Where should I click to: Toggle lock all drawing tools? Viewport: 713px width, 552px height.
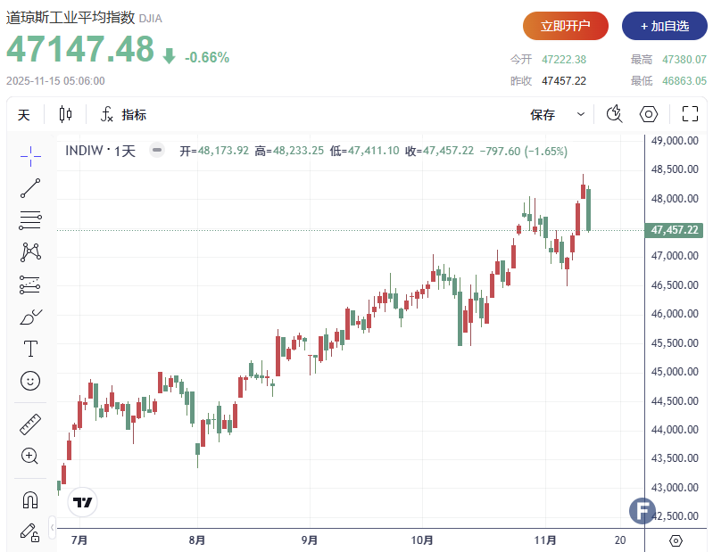click(30, 532)
